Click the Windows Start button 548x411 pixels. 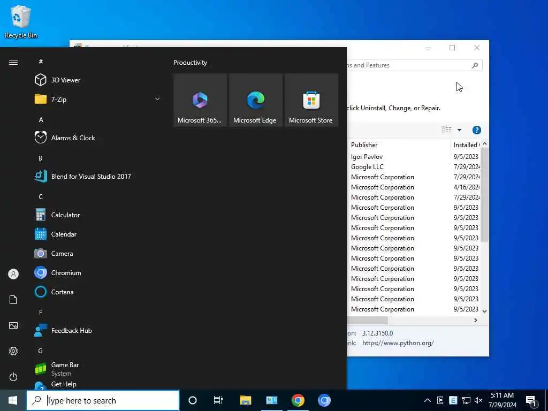point(13,400)
